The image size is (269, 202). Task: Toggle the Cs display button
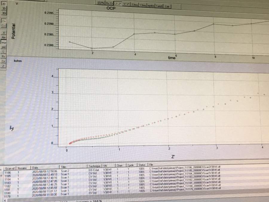point(4,61)
